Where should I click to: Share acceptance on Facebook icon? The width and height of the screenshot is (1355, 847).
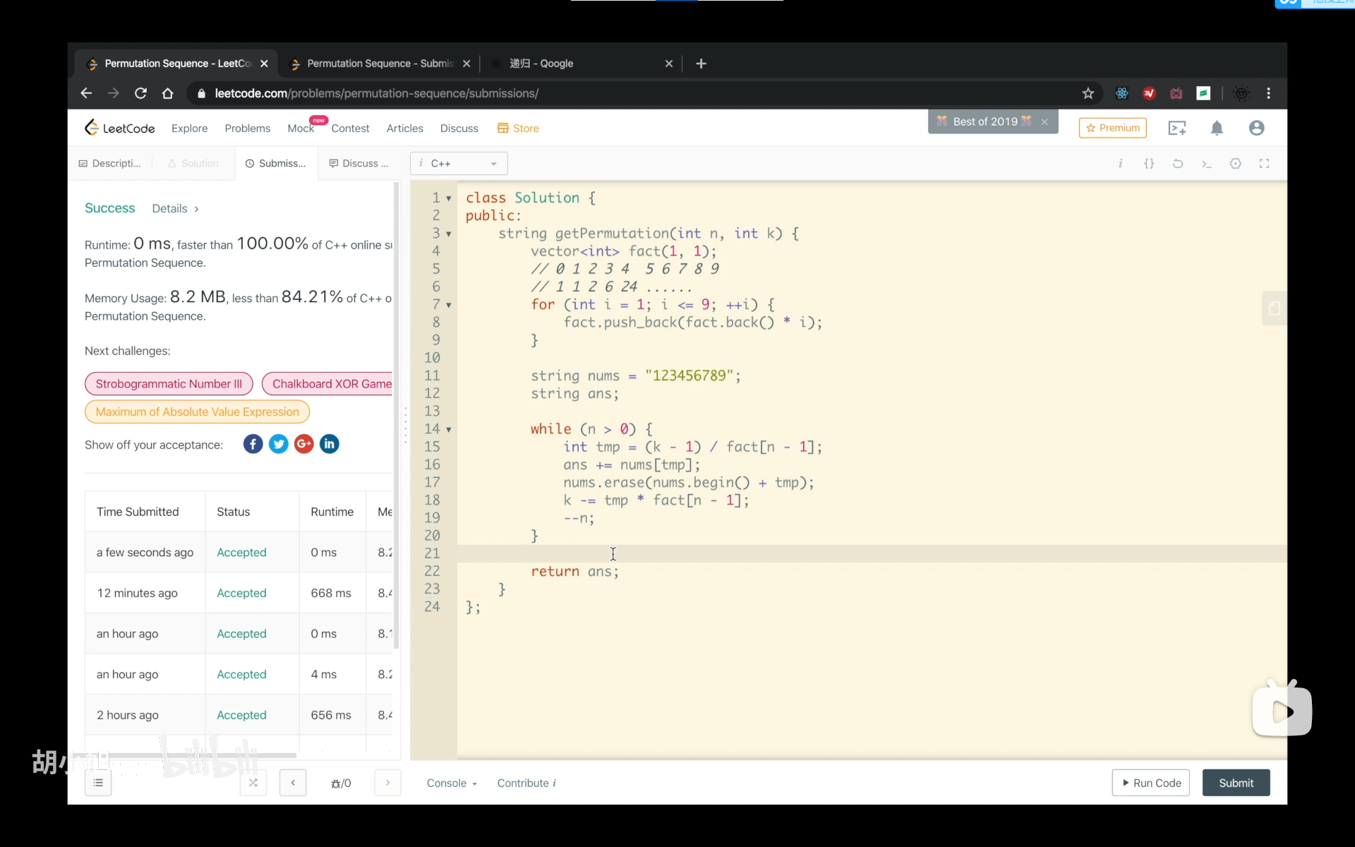[x=253, y=444]
